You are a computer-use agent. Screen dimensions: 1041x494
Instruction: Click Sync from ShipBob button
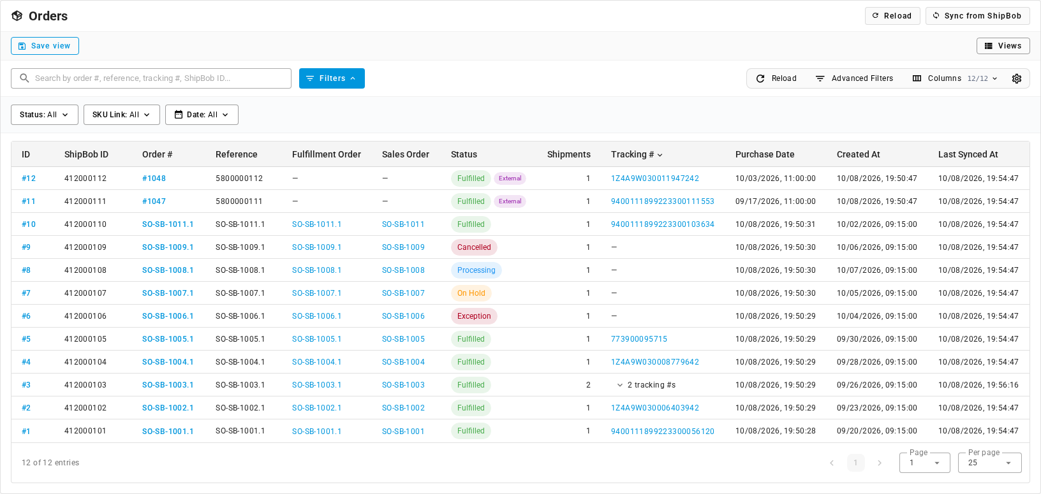pyautogui.click(x=977, y=16)
